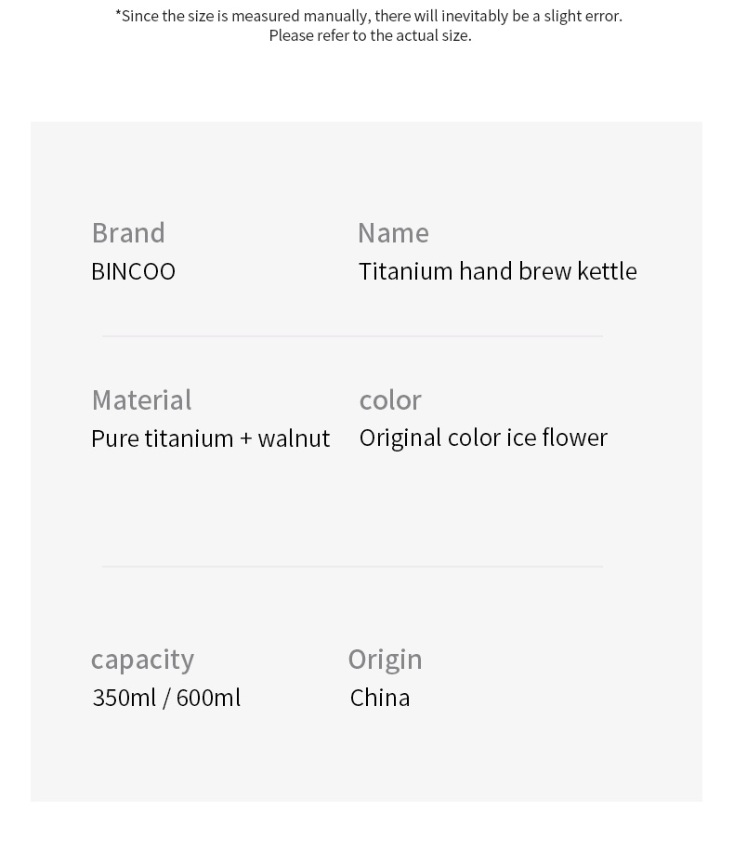
Task: Click the Brand heading label
Action: click(128, 232)
